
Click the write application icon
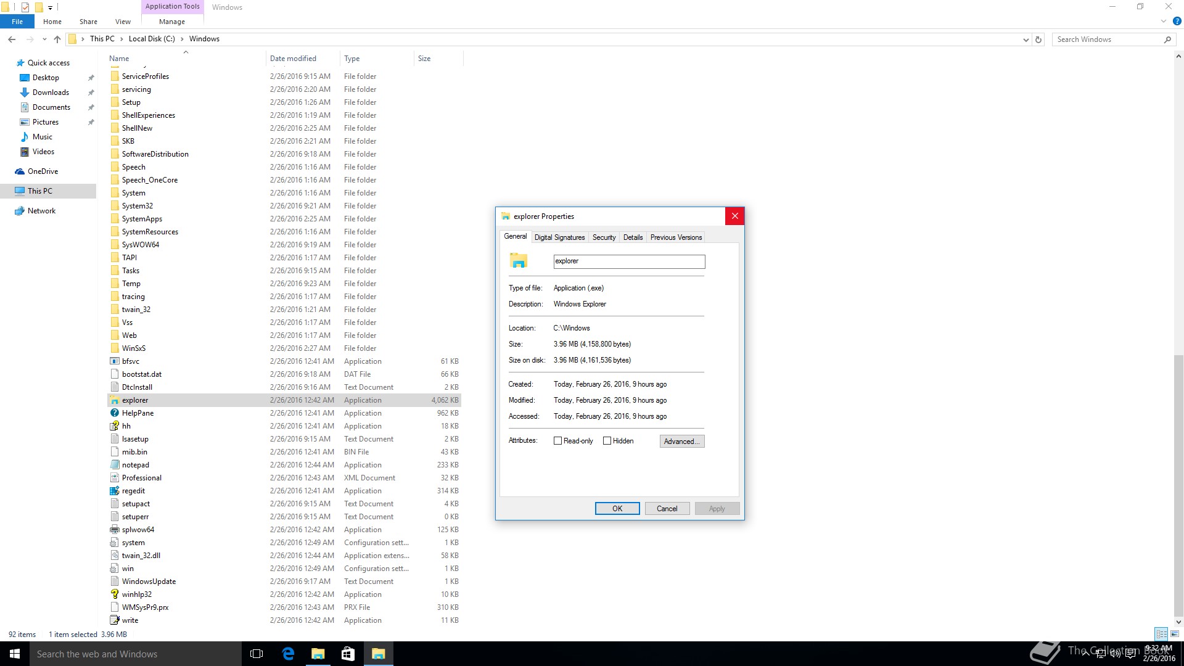click(114, 620)
